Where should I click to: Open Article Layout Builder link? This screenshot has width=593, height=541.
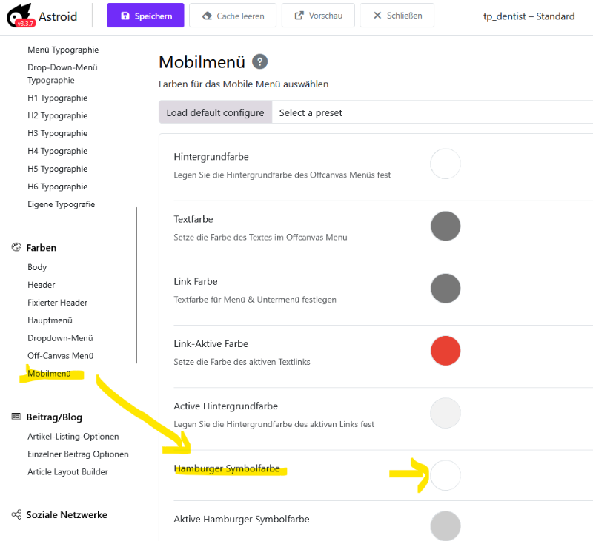pyautogui.click(x=67, y=472)
